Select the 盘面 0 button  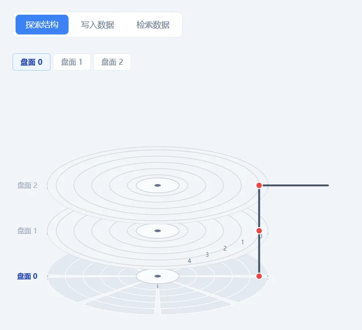coord(31,62)
